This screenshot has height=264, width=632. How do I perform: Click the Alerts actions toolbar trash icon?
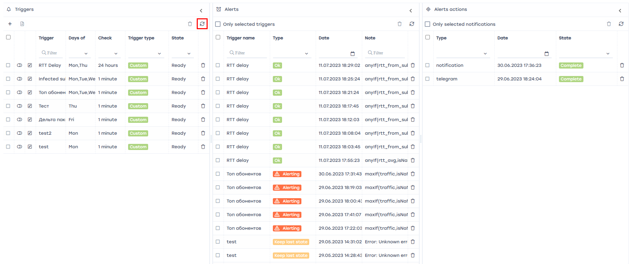click(x=609, y=24)
